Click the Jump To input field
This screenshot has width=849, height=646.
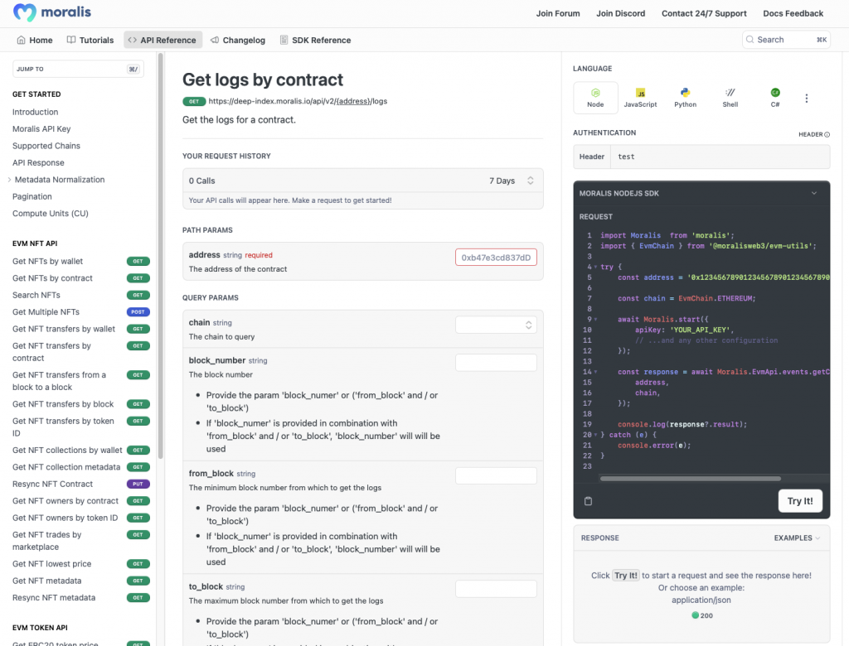[x=78, y=70]
